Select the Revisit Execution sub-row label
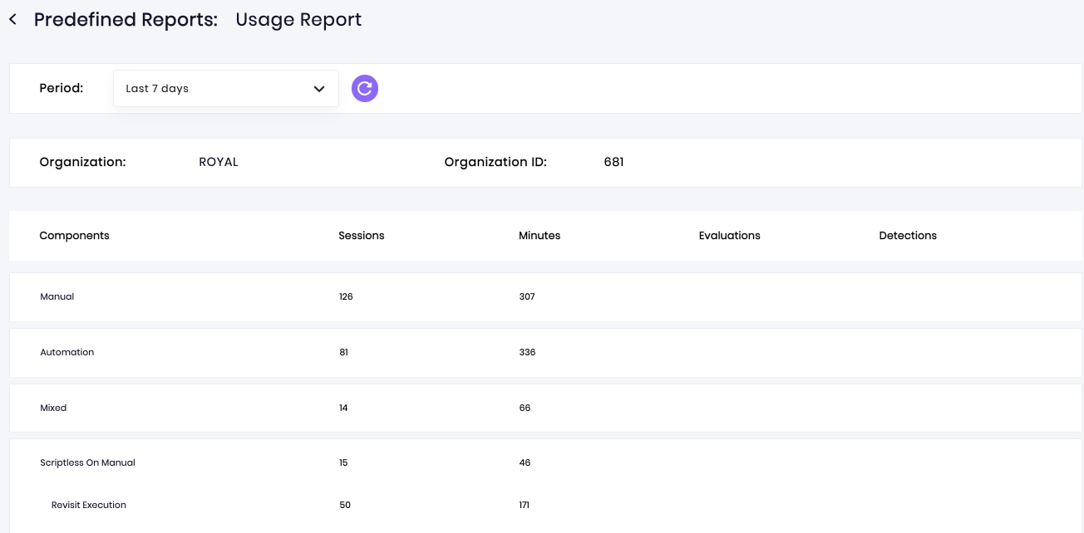This screenshot has height=533, width=1084. [89, 505]
